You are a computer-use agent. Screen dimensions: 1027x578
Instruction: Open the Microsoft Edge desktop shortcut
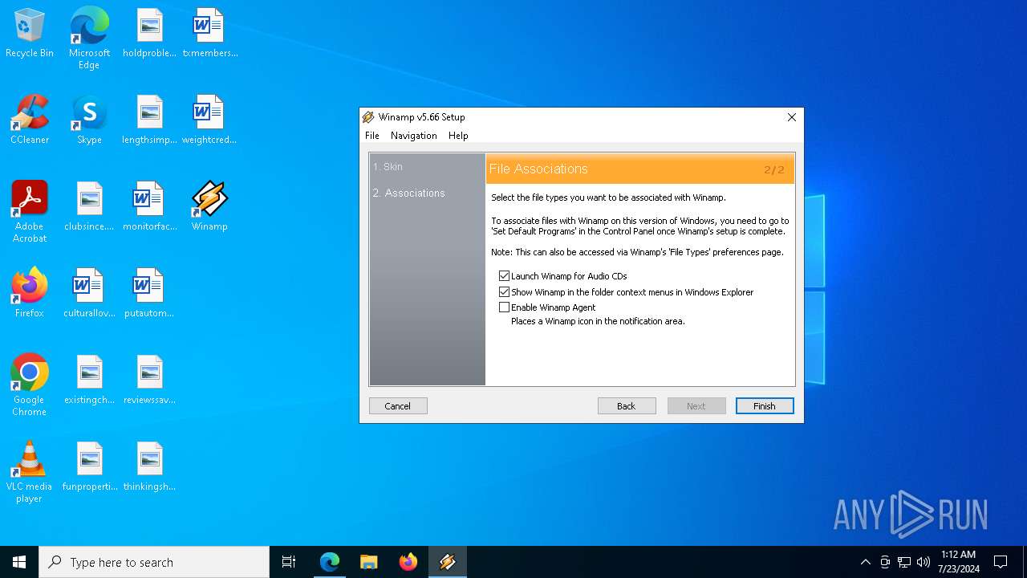pos(89,38)
